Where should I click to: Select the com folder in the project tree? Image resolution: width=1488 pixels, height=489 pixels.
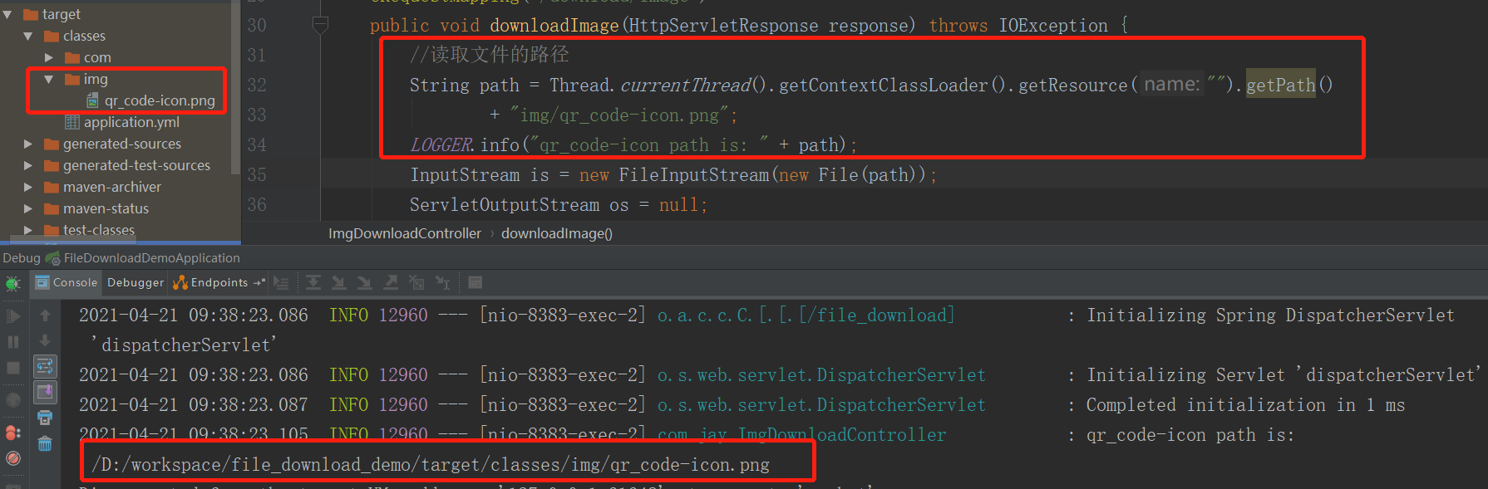point(88,57)
